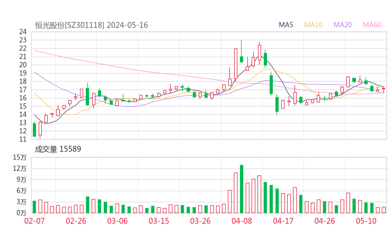Click the 02-26 date axis label

pos(76,221)
